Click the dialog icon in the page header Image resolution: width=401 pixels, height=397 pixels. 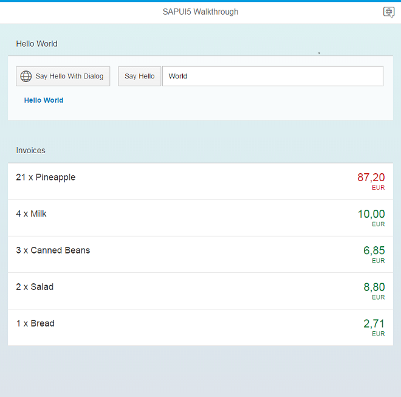389,12
